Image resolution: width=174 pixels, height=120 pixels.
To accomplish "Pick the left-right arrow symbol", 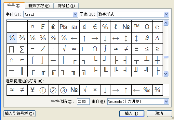I will pos(116,38).
